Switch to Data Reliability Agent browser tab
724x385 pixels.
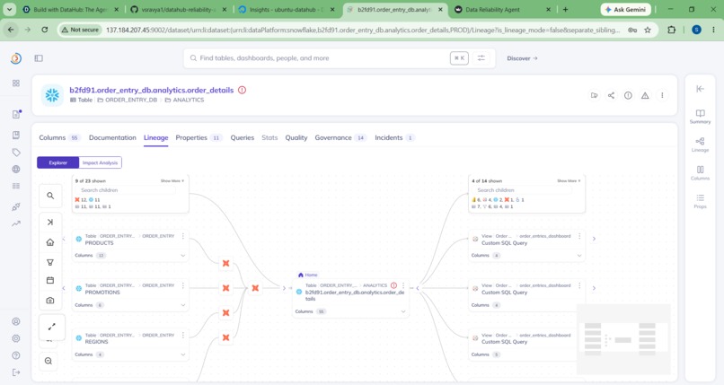tap(502, 9)
